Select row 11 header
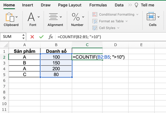Viewport: 166px width, 113px height. [4, 110]
